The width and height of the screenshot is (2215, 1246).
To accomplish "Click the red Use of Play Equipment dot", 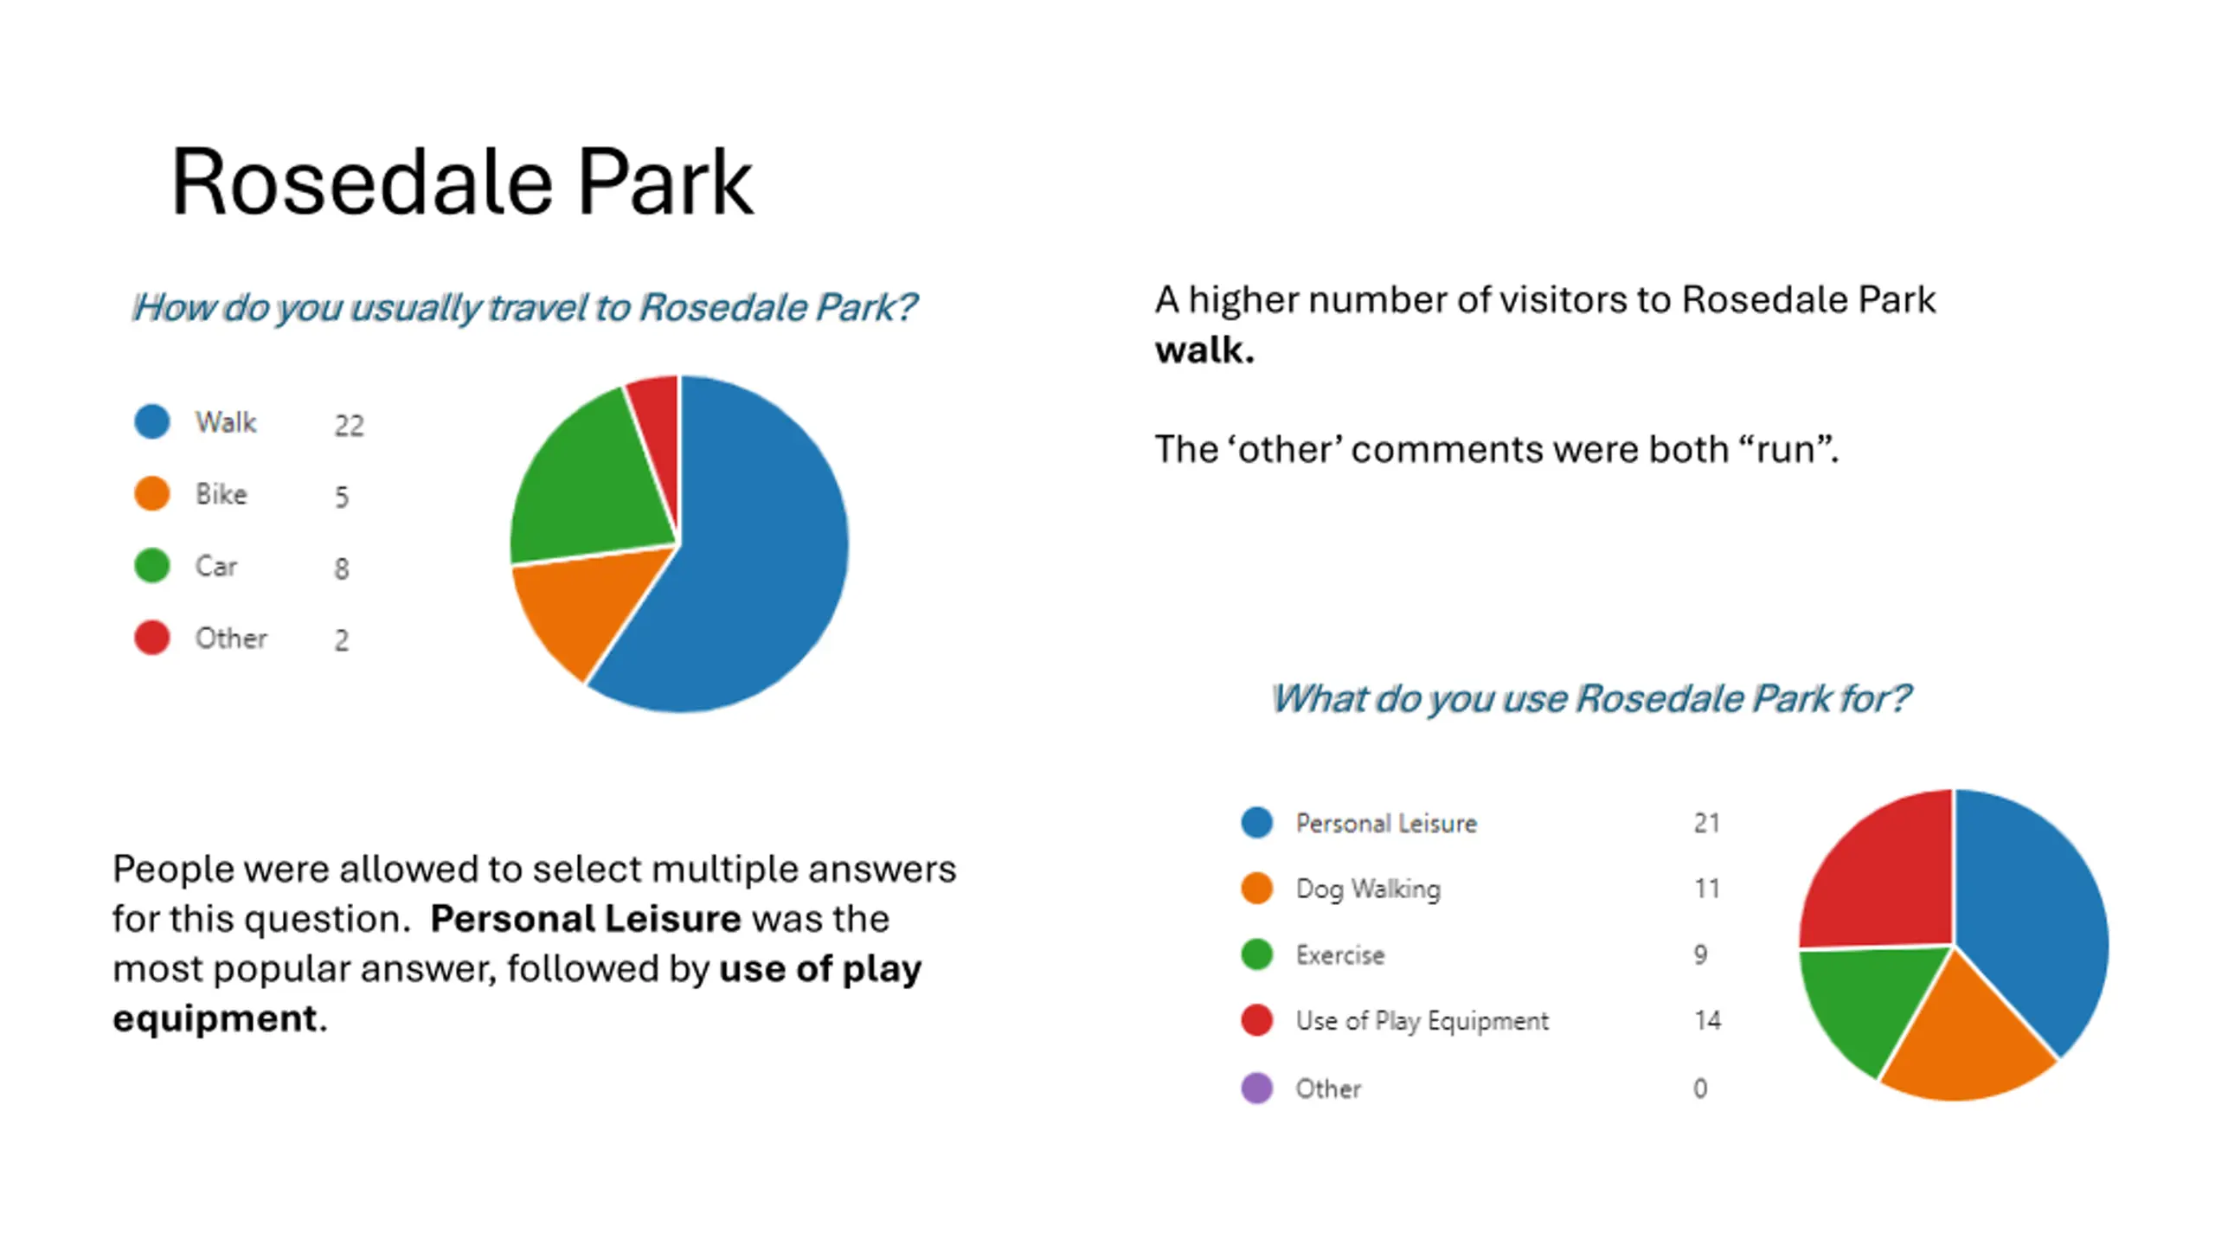I will (x=1256, y=1020).
